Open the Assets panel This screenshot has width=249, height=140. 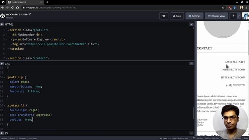tap(12, 138)
